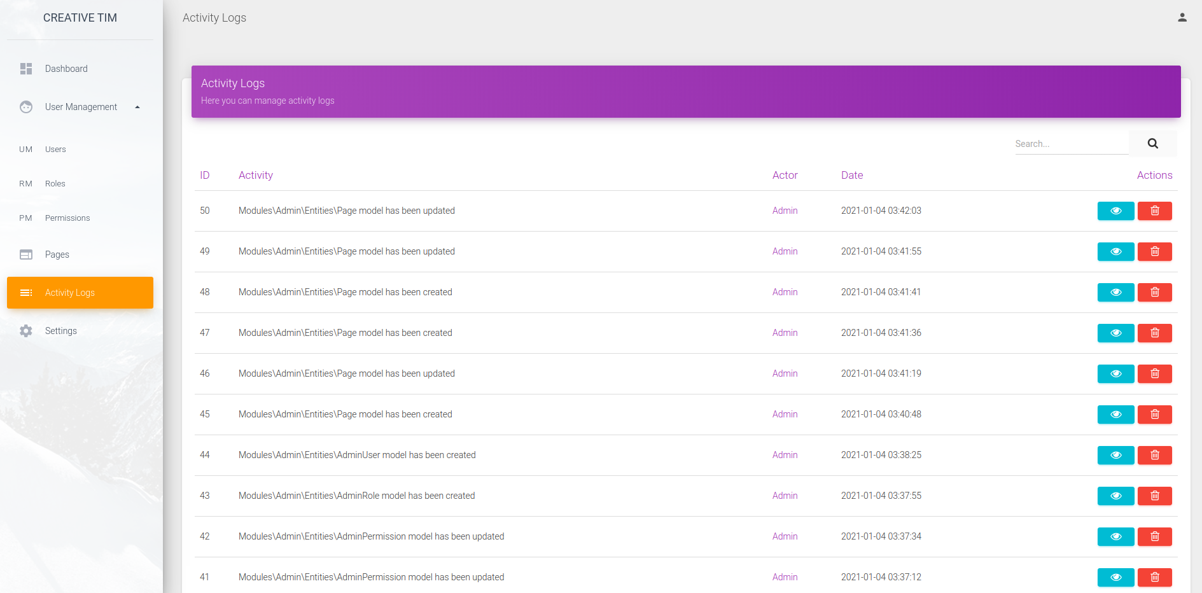This screenshot has height=593, width=1202.
Task: Open the Roles submenu item
Action: click(80, 184)
